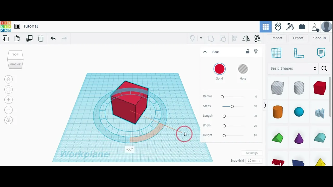Click the Steps slider handle

[232, 106]
